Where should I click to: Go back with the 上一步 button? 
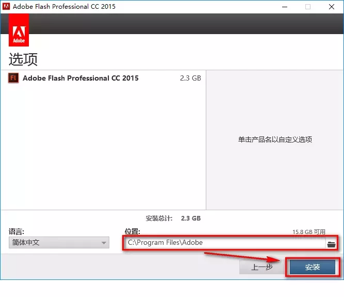click(262, 267)
